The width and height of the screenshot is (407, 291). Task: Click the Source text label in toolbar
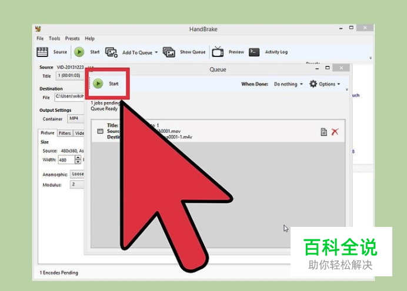60,52
